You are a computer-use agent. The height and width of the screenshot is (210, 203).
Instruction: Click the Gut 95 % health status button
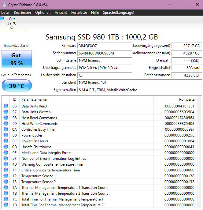(17, 59)
